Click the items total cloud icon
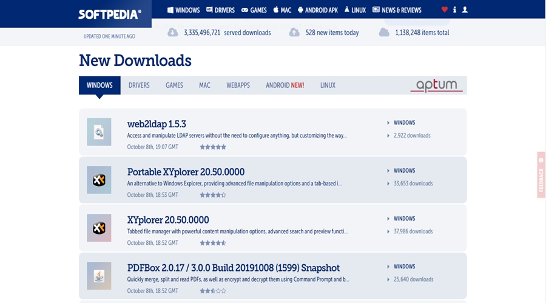 coord(384,32)
